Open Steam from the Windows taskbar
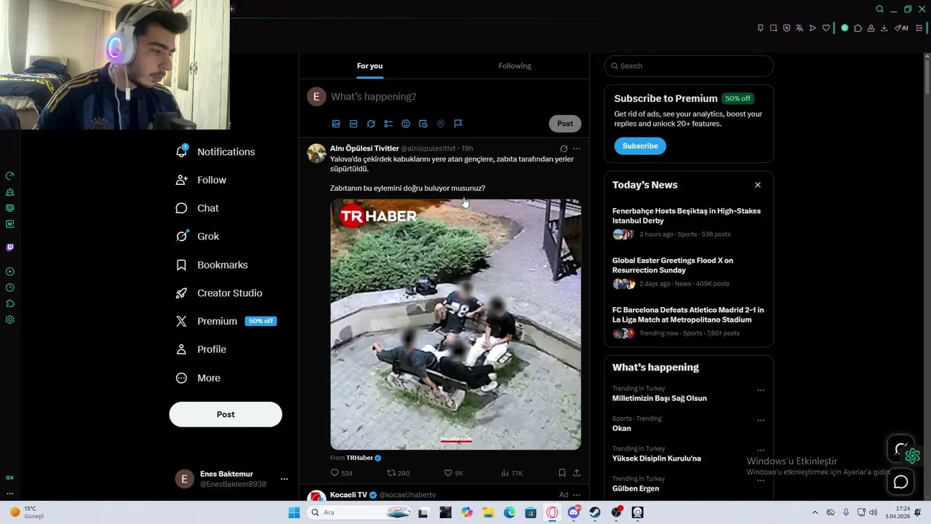The image size is (931, 524). point(595,512)
